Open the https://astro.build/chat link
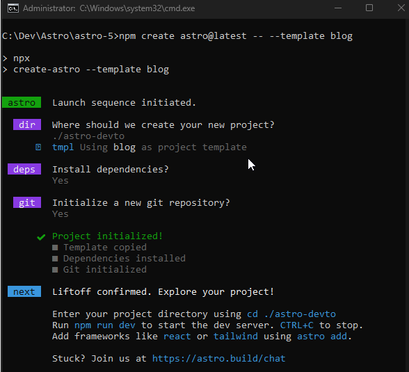 [219, 359]
